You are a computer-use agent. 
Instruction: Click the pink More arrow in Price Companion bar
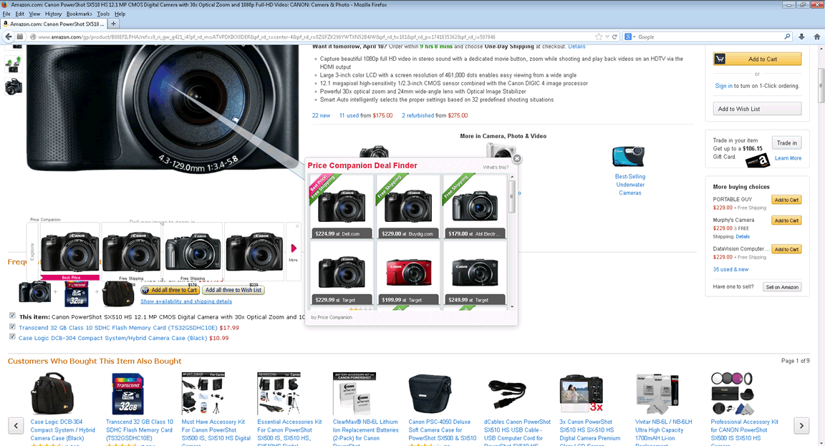click(x=293, y=249)
